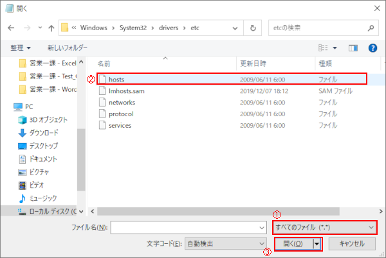Screen dimensions: 386x258
Task: Expand the address bar history dropdown
Action: pyautogui.click(x=235, y=28)
